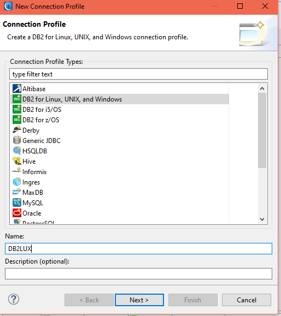Click the Altibase database icon
281x316 pixels.
coord(17,88)
